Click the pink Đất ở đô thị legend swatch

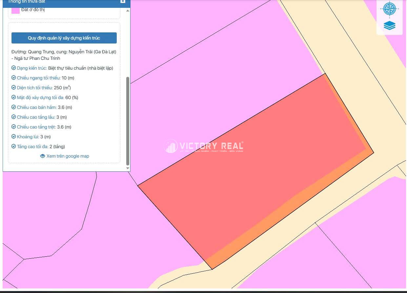15,10
